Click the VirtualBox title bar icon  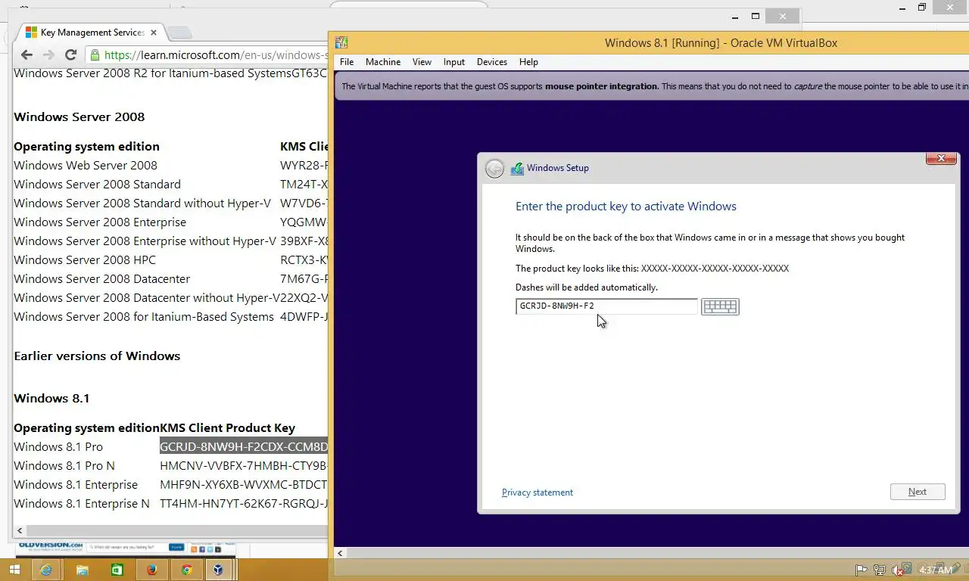click(341, 42)
